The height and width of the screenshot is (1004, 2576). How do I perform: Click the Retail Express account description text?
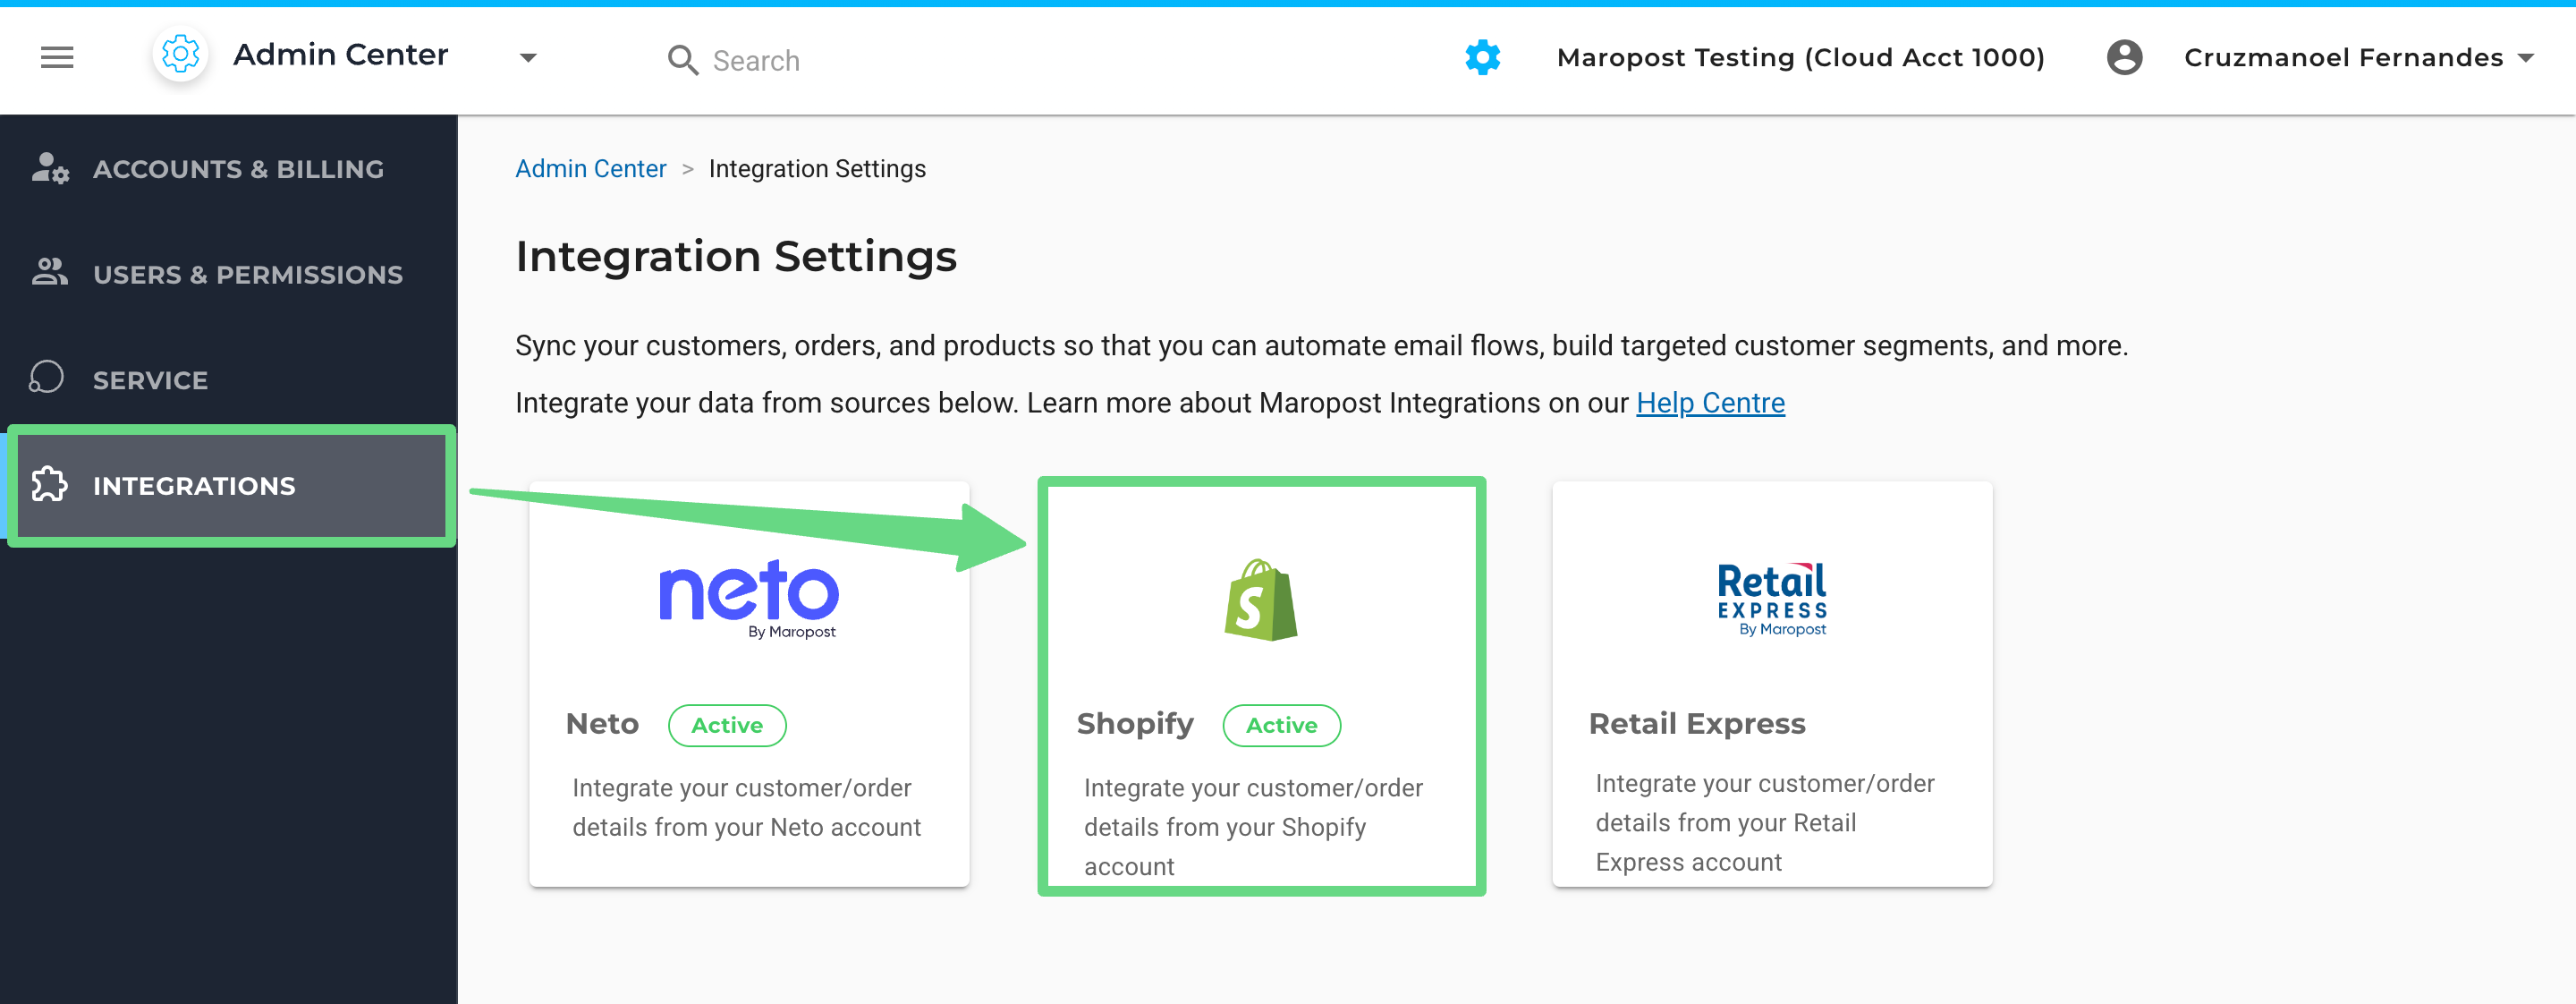point(1764,823)
